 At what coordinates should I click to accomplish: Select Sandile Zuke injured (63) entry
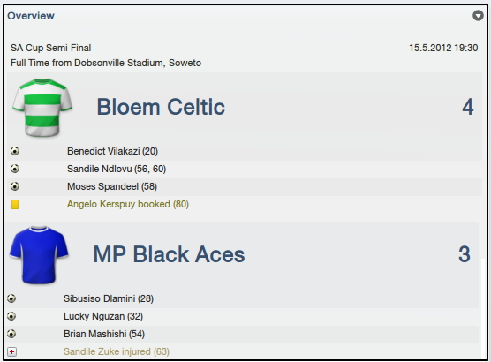[x=117, y=351]
